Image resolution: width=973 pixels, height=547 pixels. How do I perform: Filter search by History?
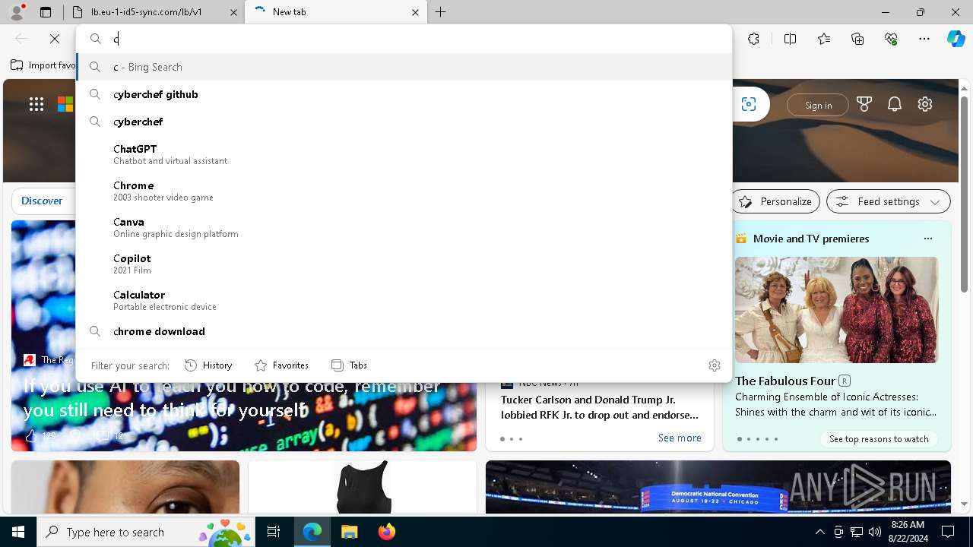coord(208,365)
